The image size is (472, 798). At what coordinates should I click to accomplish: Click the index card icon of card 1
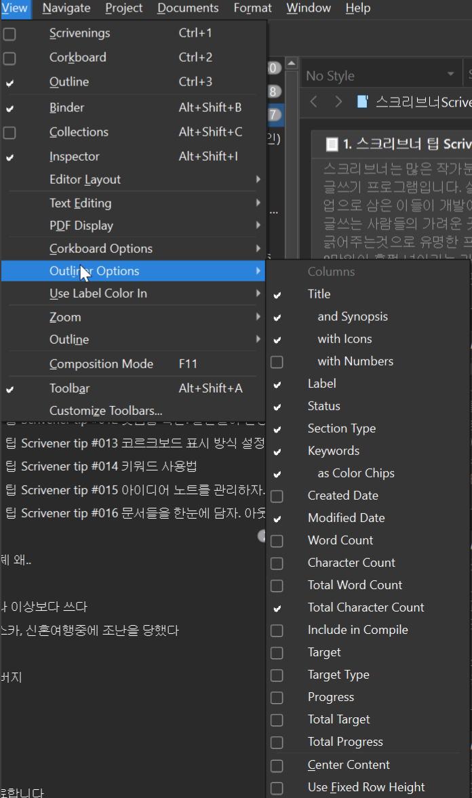(332, 144)
